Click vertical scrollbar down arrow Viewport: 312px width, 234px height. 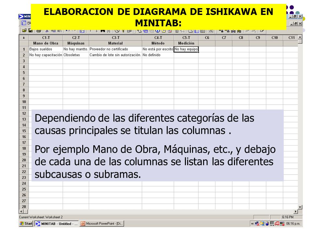[x=300, y=207]
